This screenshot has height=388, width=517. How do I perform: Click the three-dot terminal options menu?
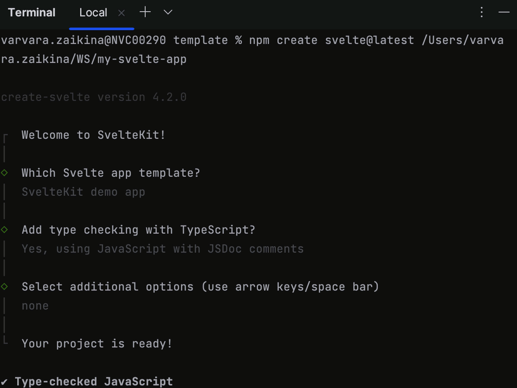pos(481,12)
